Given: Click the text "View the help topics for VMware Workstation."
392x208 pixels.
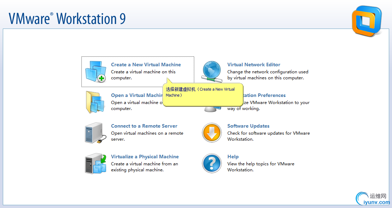Looking at the screenshot, I should 261,167.
